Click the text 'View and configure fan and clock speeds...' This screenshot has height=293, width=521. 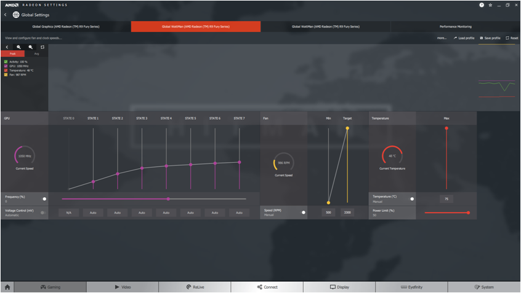pyautogui.click(x=33, y=38)
